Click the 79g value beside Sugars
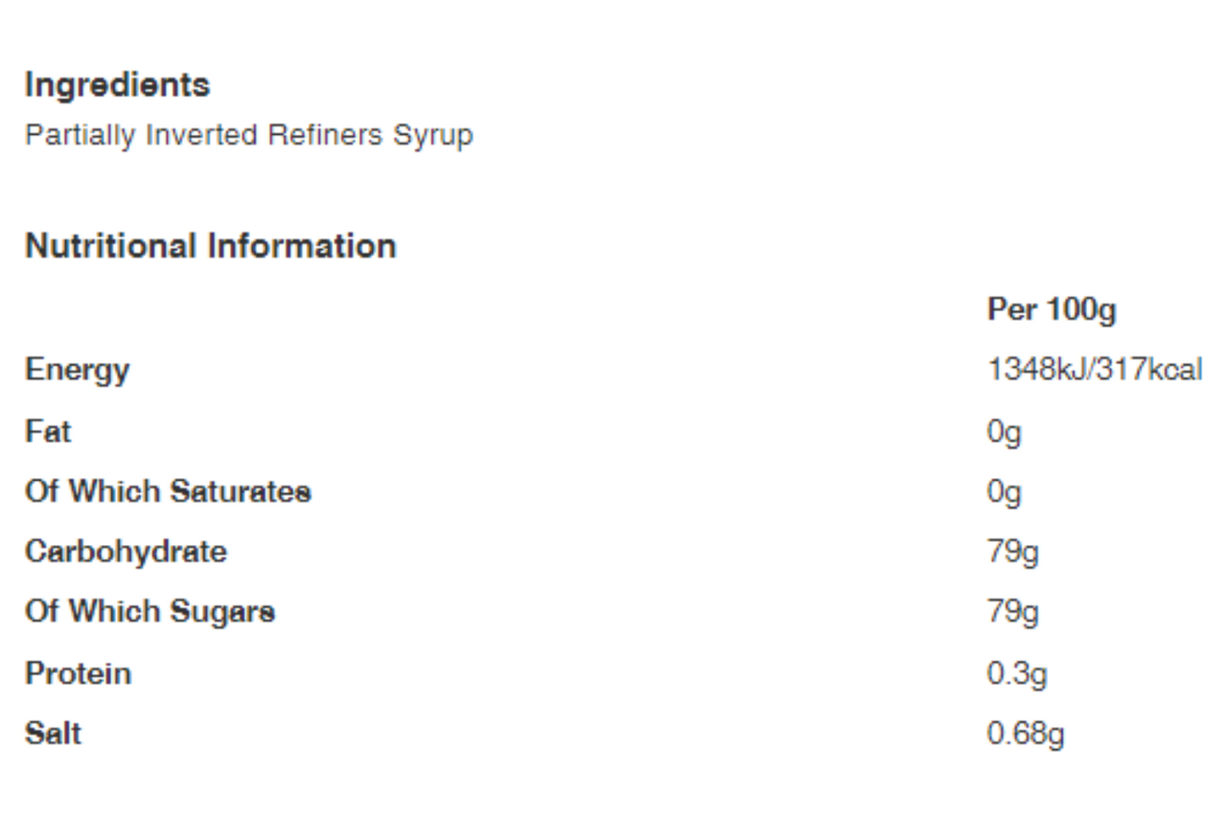The height and width of the screenshot is (817, 1227). click(1013, 613)
